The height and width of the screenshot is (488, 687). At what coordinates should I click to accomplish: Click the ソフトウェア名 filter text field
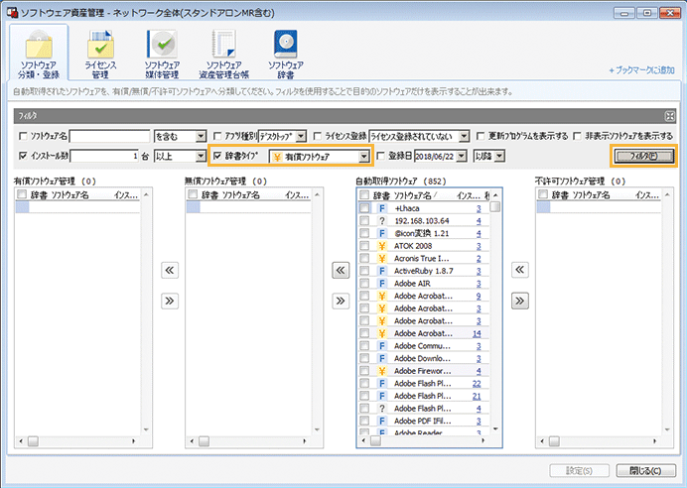pyautogui.click(x=109, y=137)
